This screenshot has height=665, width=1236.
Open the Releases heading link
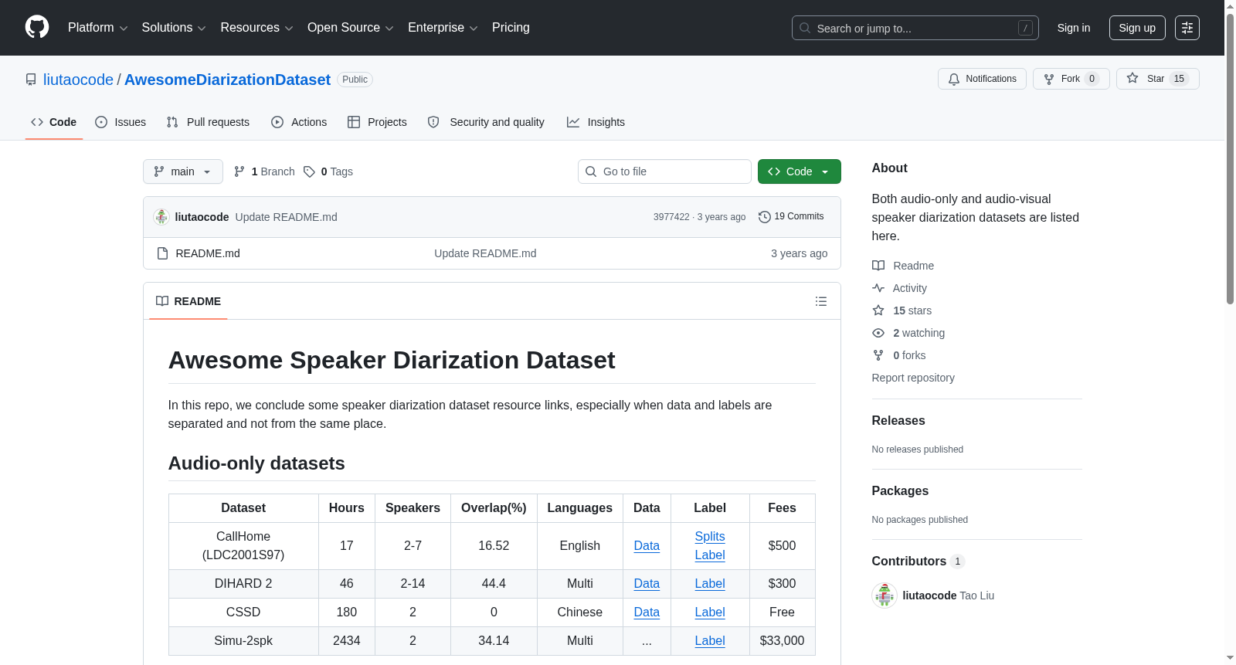point(898,421)
